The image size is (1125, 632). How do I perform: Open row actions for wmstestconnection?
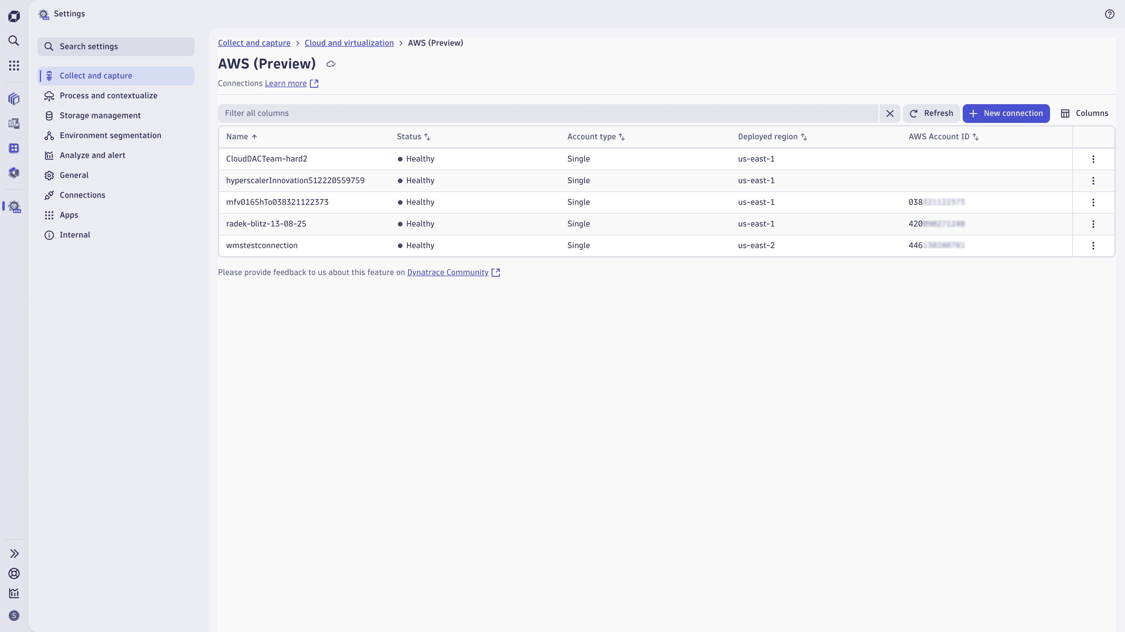1093,245
